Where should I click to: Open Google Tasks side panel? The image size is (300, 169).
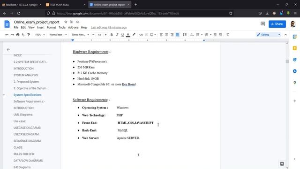295,60
